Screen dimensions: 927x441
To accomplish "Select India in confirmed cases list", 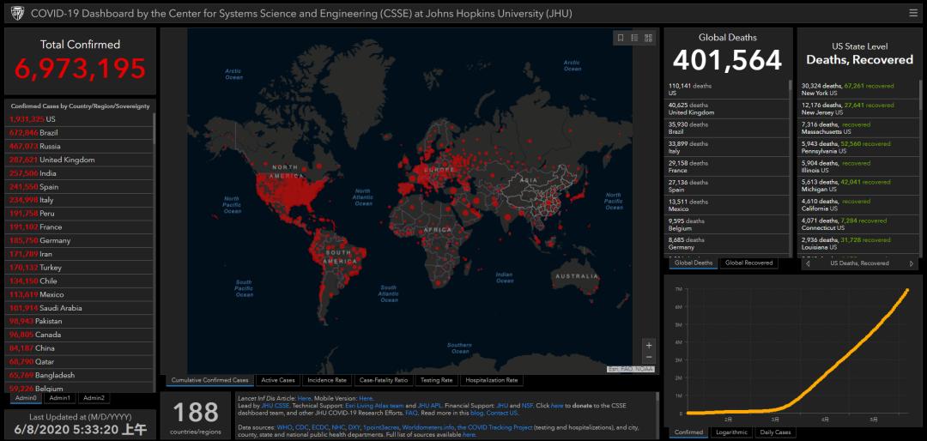I will coord(79,173).
